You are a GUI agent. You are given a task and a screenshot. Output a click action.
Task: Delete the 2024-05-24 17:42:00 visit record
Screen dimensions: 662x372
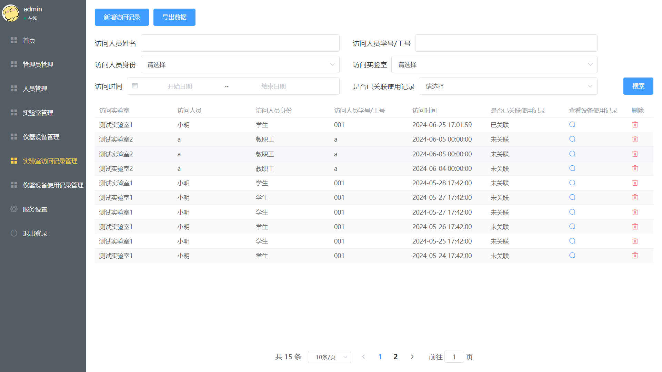pos(635,256)
